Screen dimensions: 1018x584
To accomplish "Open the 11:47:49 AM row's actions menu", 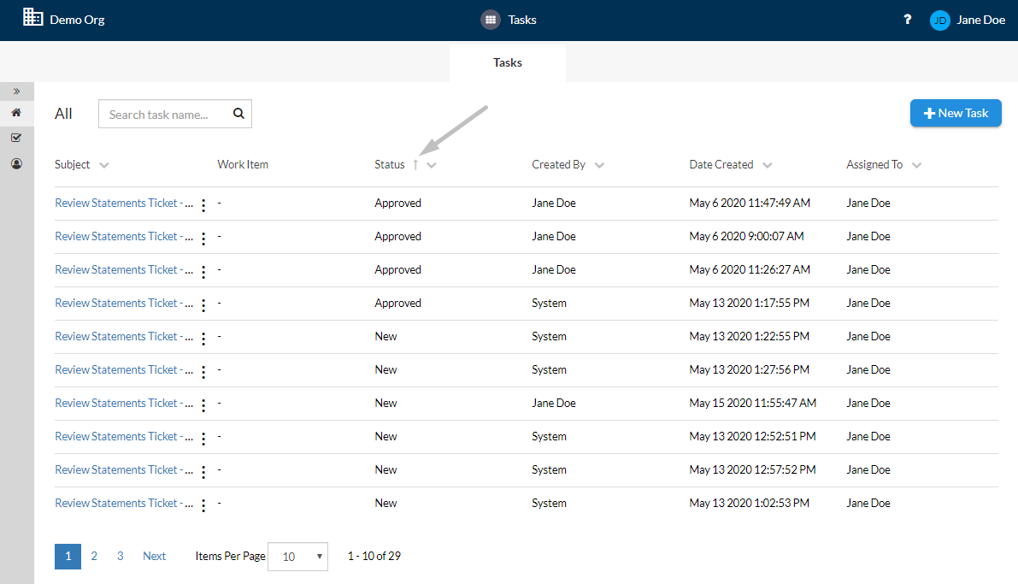I will click(x=203, y=205).
